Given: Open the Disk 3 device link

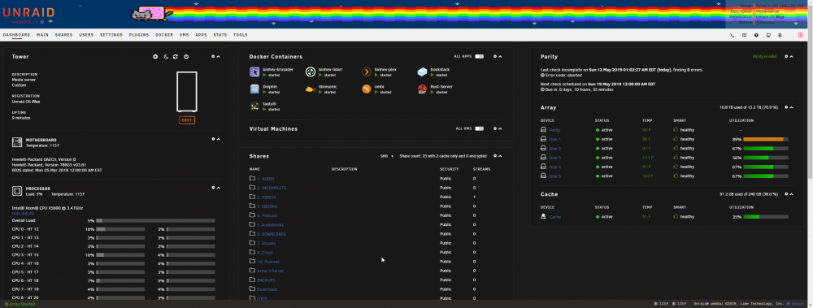Looking at the screenshot, I should tap(554, 158).
